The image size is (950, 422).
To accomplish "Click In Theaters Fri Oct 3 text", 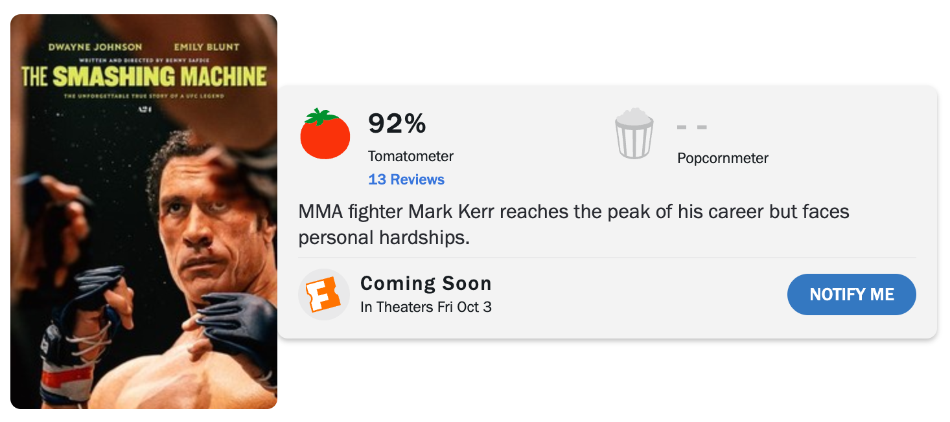I will pos(426,307).
